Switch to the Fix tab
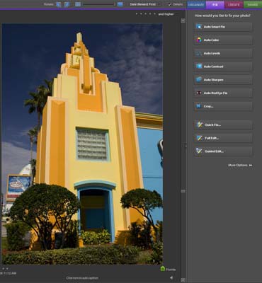This screenshot has height=283, width=262. click(x=215, y=4)
